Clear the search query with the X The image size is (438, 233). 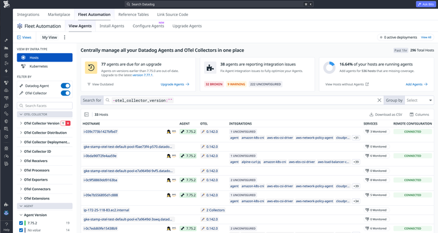coord(379,100)
